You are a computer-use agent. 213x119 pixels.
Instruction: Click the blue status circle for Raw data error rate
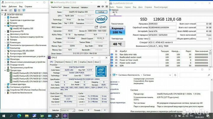(x=112, y=54)
